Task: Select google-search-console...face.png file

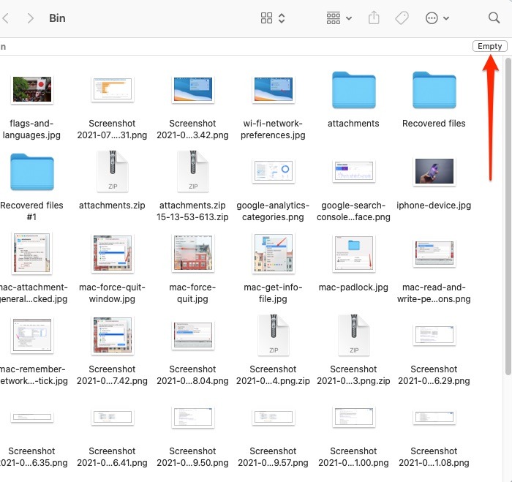Action: [353, 171]
